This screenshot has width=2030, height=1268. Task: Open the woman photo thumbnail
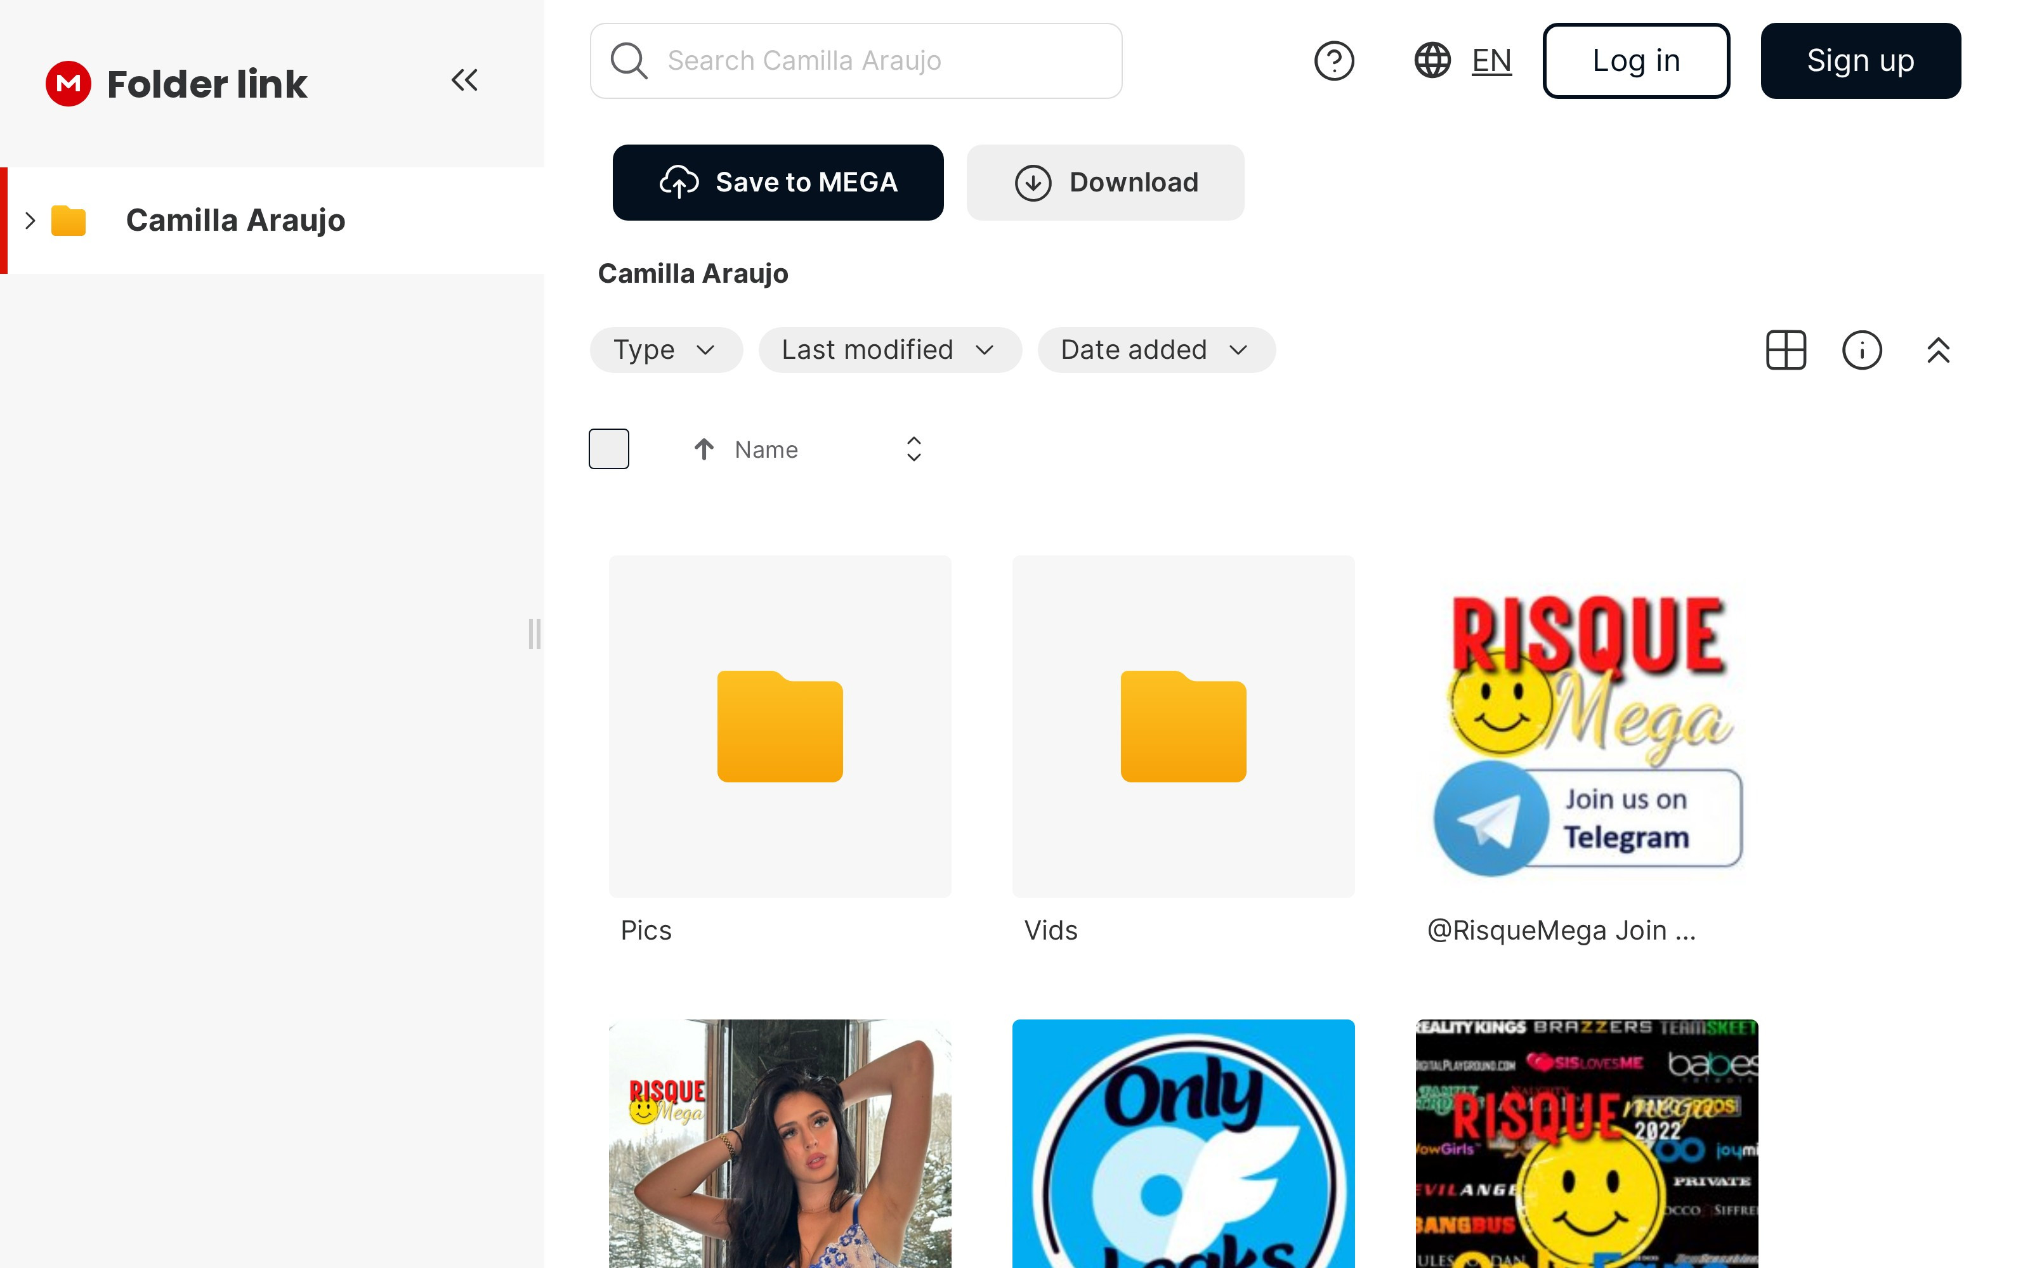click(780, 1144)
